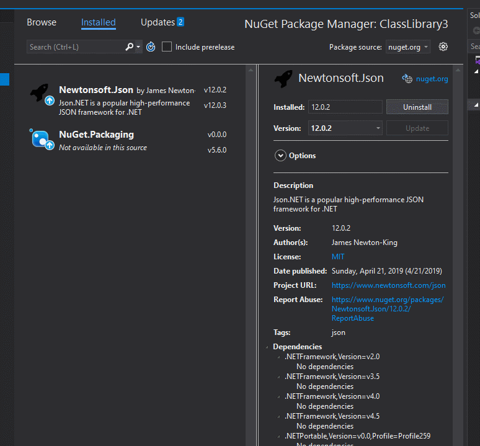Collapse .NETFramework,Version=v2.0 dependency node
This screenshot has width=480, height=446.
point(278,357)
